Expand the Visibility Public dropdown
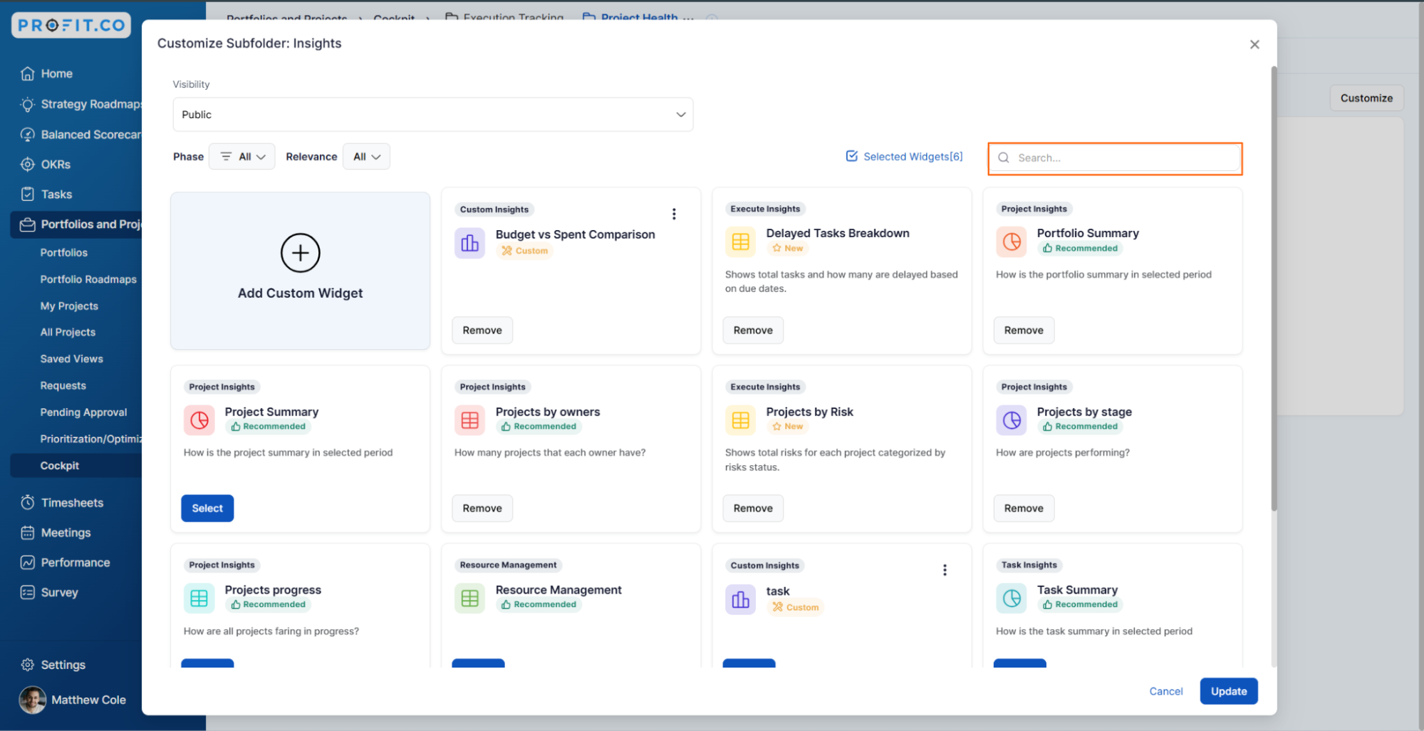 pyautogui.click(x=432, y=115)
